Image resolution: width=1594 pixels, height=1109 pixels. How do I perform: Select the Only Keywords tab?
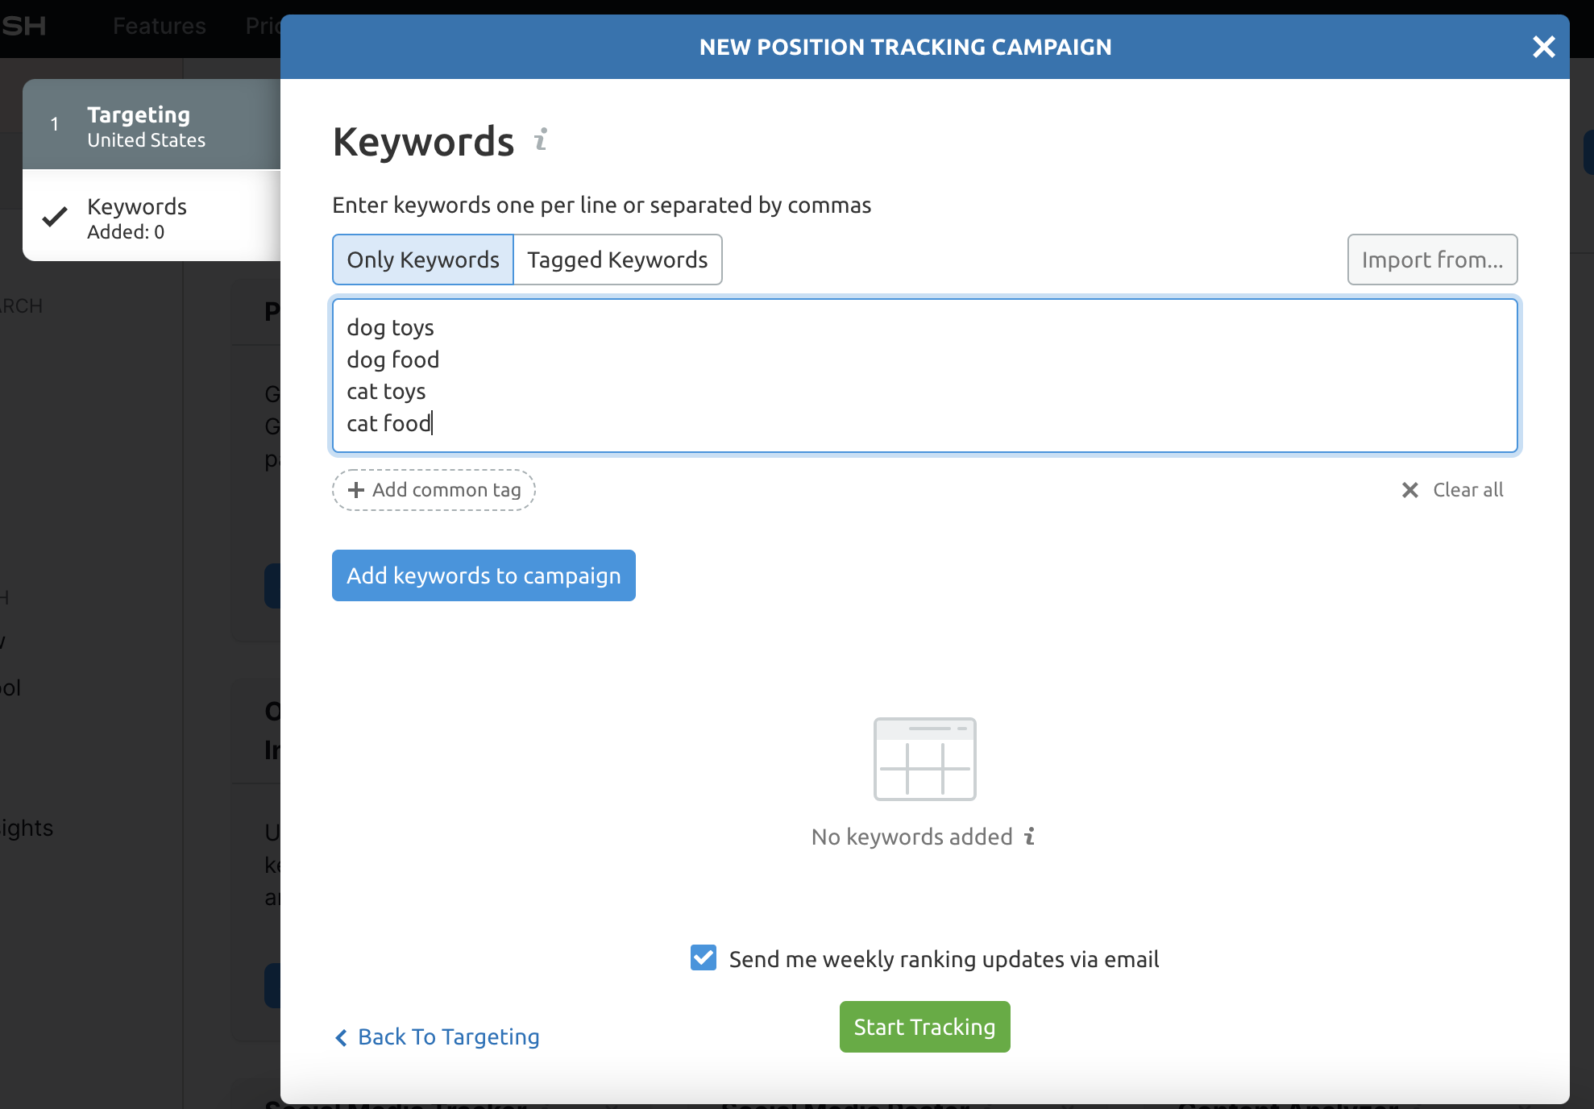423,260
